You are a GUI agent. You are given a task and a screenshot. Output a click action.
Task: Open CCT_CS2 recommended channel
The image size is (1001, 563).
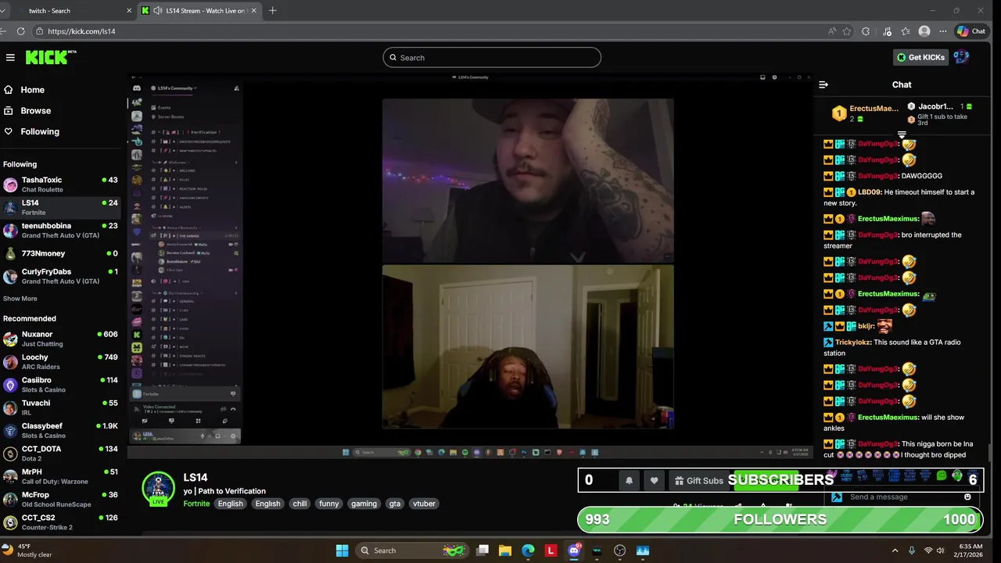pos(60,522)
